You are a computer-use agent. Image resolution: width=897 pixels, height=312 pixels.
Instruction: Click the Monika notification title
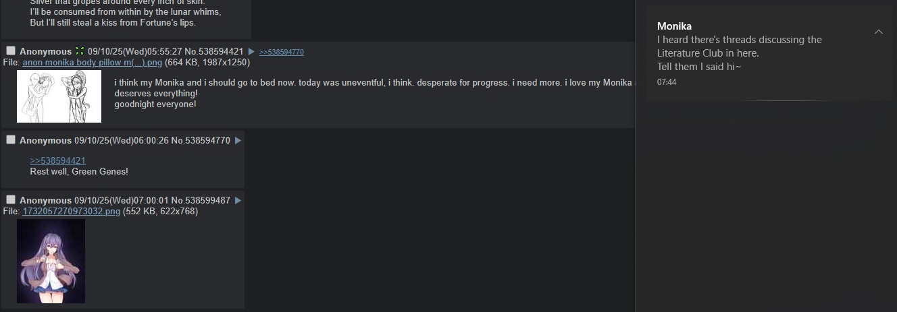click(x=674, y=26)
